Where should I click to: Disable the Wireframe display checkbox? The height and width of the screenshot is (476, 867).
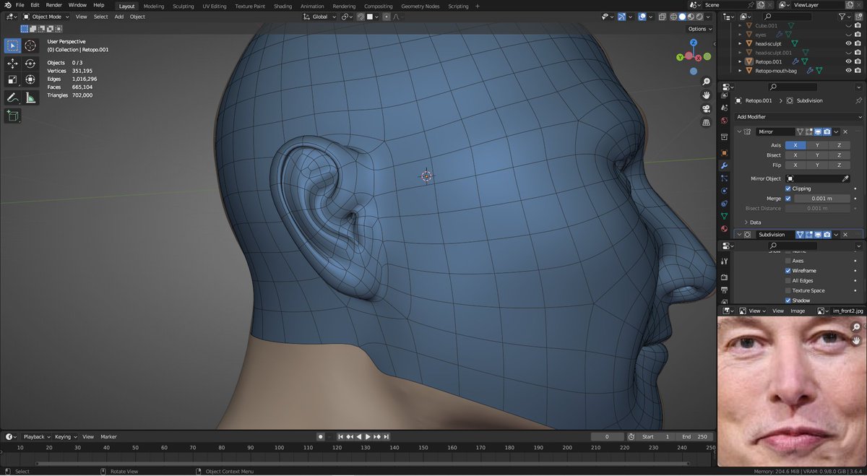click(788, 271)
